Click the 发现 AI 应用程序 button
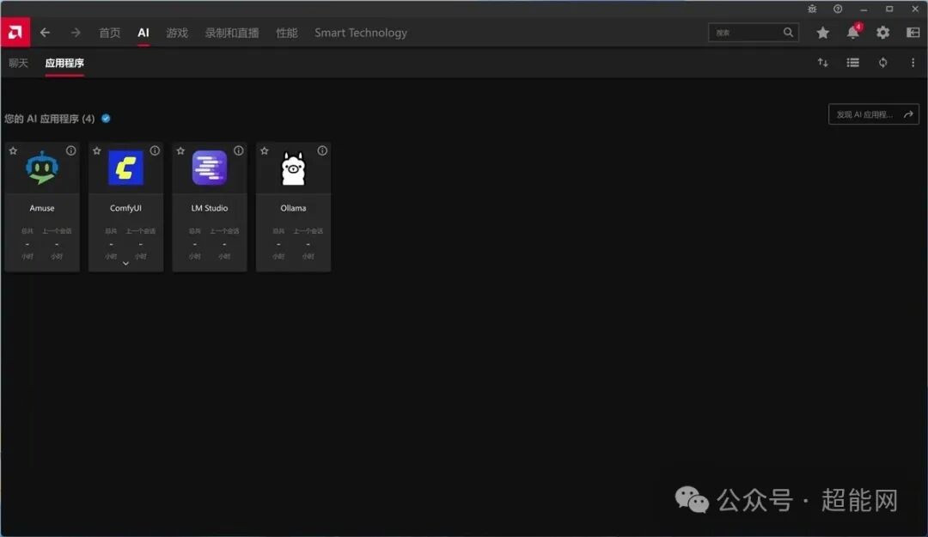 (x=873, y=113)
